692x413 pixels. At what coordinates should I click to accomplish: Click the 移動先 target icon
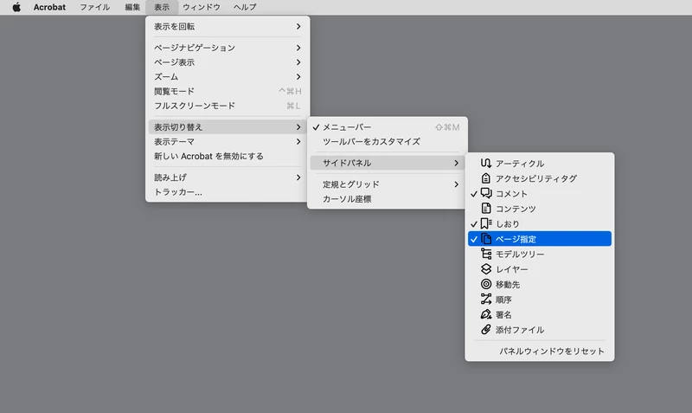click(x=486, y=284)
